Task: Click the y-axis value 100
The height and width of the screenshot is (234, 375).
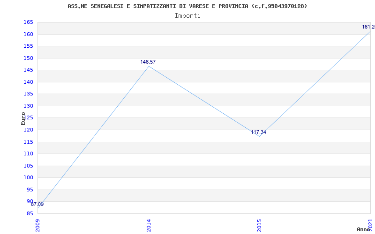Action: [x=28, y=178]
